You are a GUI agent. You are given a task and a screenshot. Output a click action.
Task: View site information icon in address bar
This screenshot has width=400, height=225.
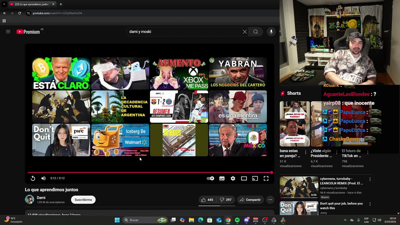click(28, 13)
